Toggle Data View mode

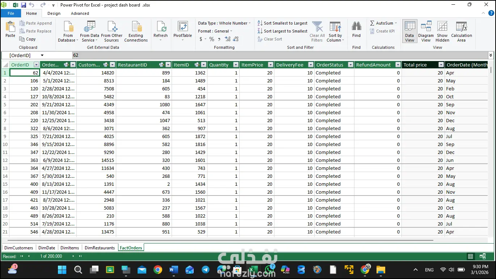[409, 28]
